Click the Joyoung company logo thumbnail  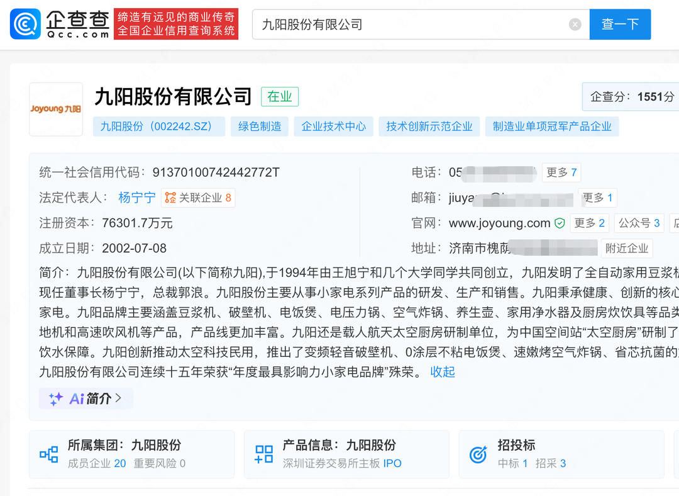point(56,109)
